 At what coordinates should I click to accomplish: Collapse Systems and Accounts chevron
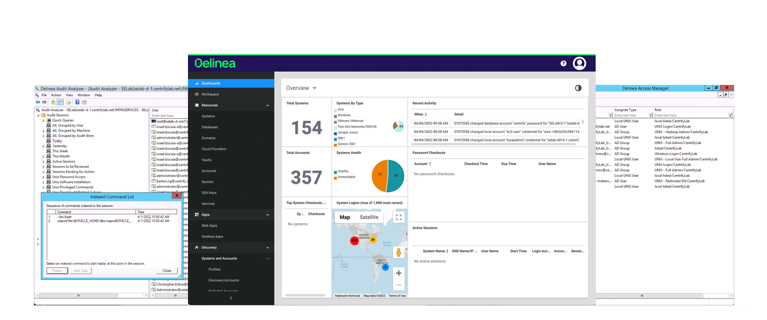point(268,259)
